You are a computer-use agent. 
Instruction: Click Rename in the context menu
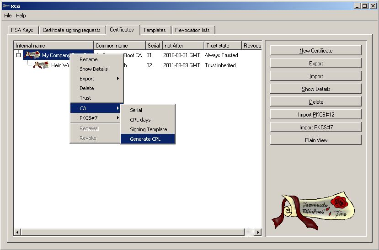pos(88,59)
